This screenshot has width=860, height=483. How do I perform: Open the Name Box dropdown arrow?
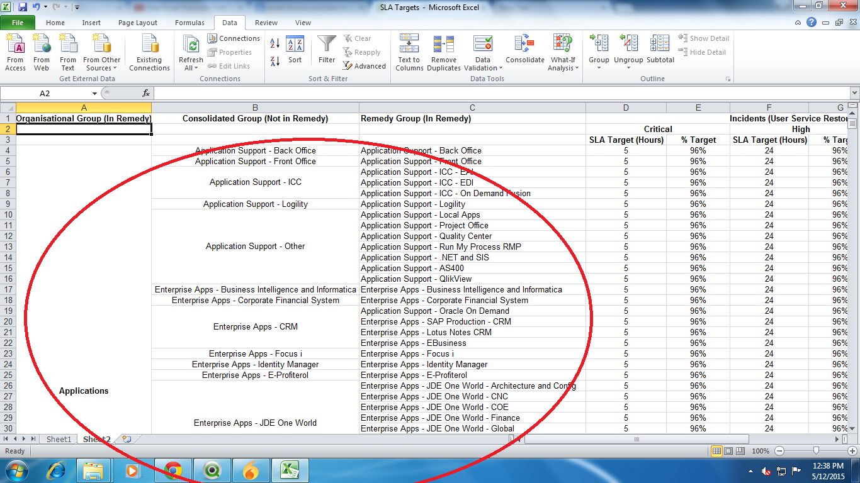tap(94, 93)
